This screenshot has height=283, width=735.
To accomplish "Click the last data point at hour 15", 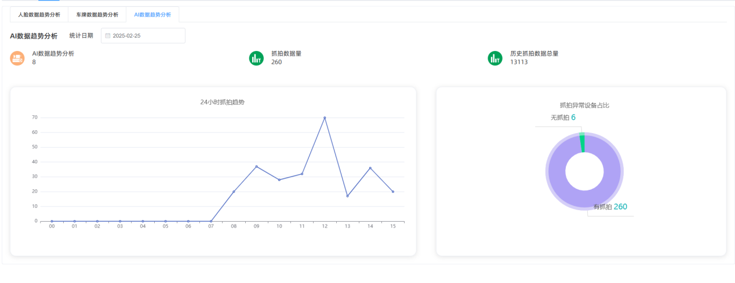I will [393, 192].
